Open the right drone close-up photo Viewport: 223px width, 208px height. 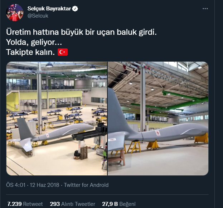pos(158,119)
